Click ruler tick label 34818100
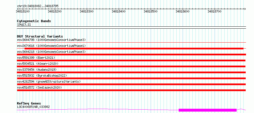The width and height of the screenshot is (254, 113). pyautogui.click(x=23, y=11)
